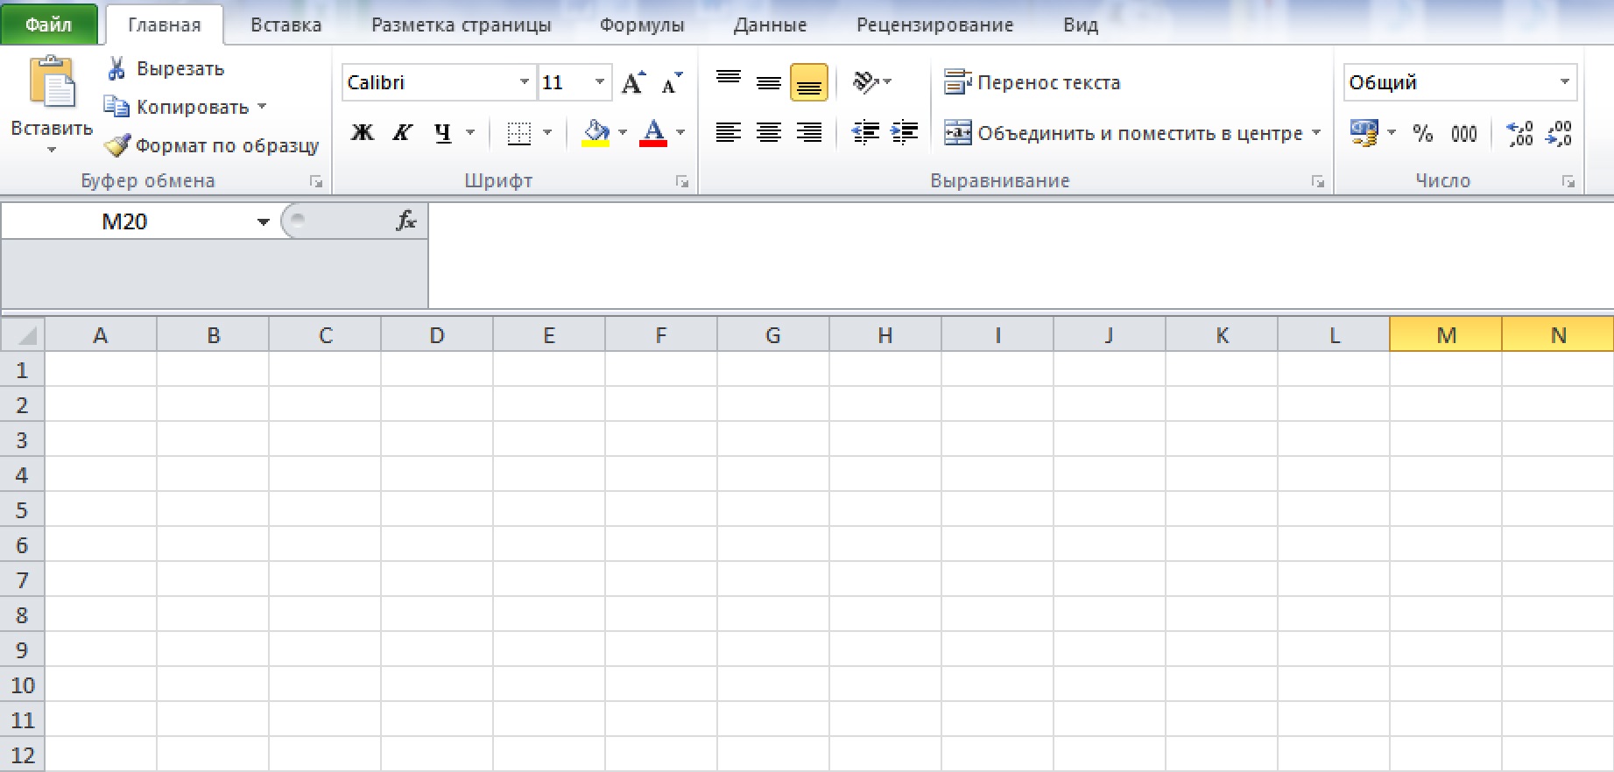Click Объединить и поместить в центре button
This screenshot has width=1614, height=772.
(1123, 133)
